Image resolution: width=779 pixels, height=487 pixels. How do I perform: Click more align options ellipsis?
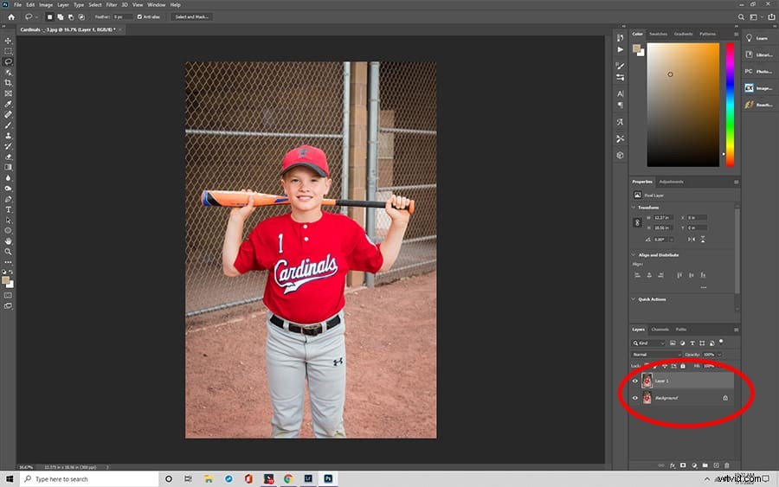pyautogui.click(x=703, y=287)
